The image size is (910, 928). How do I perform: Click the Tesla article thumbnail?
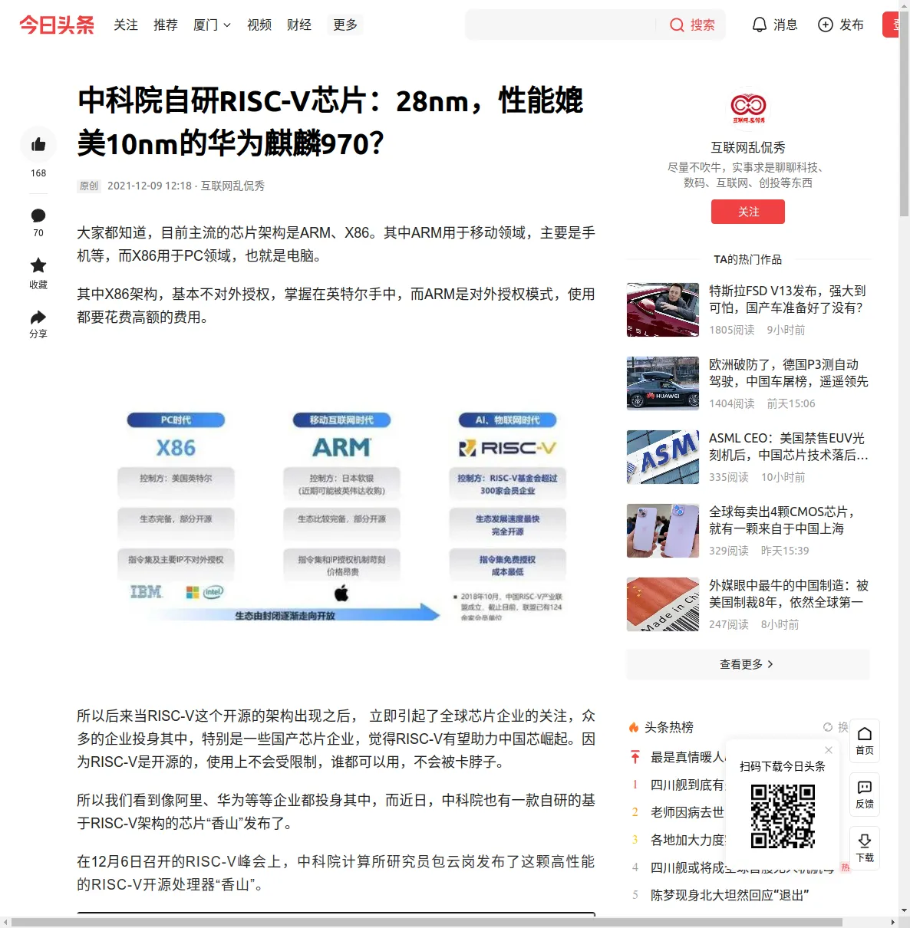pos(663,310)
